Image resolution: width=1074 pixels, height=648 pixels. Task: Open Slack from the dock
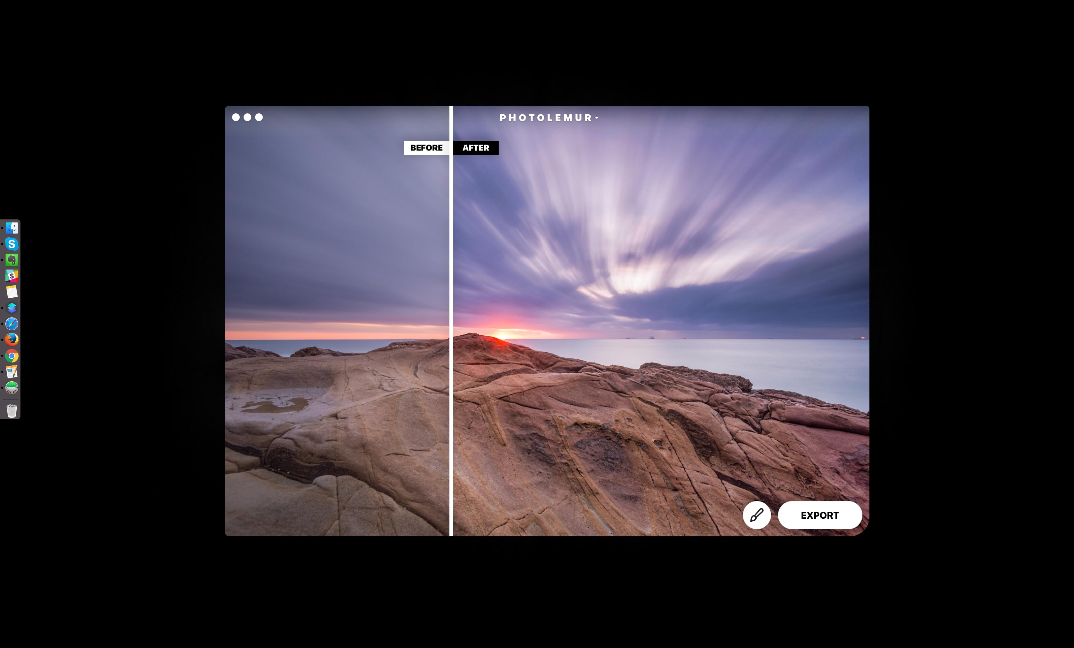pyautogui.click(x=12, y=276)
